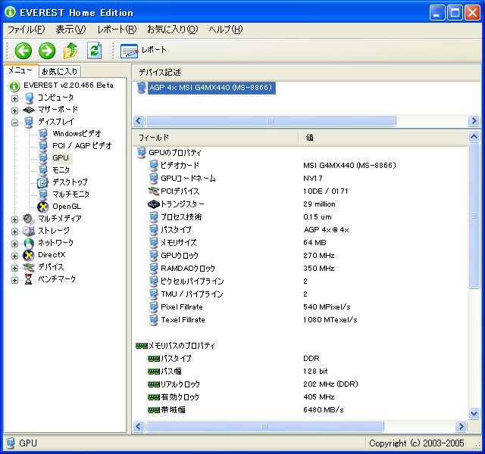Expand the ベンチマーク tree node
Viewport: 485px width, 454px height.
coord(14,280)
